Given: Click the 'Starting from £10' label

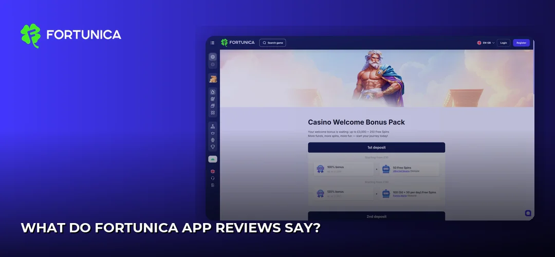Looking at the screenshot, I should coord(376,157).
